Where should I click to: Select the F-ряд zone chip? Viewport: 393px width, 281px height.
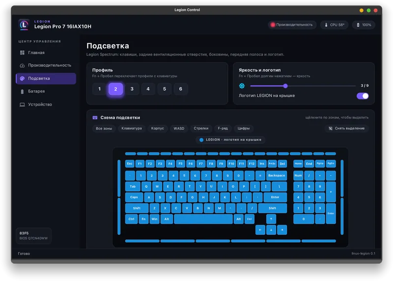tap(223, 128)
